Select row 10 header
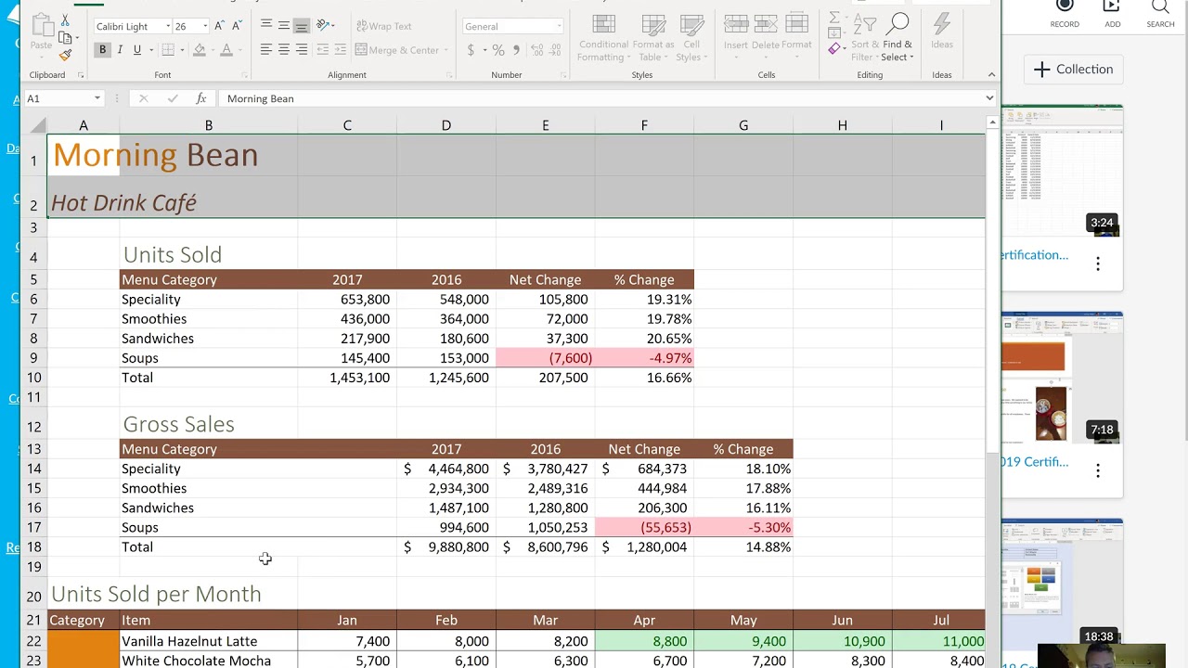 point(33,378)
